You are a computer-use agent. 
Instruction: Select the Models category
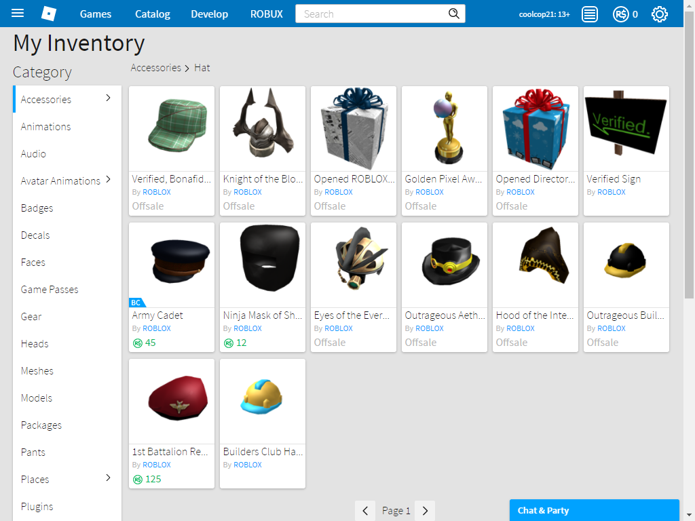pyautogui.click(x=67, y=398)
